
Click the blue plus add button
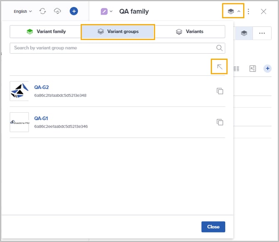tap(74, 11)
